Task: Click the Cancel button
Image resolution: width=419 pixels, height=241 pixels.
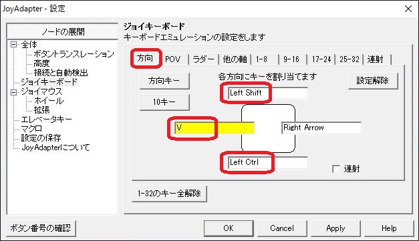Action: tap(282, 228)
